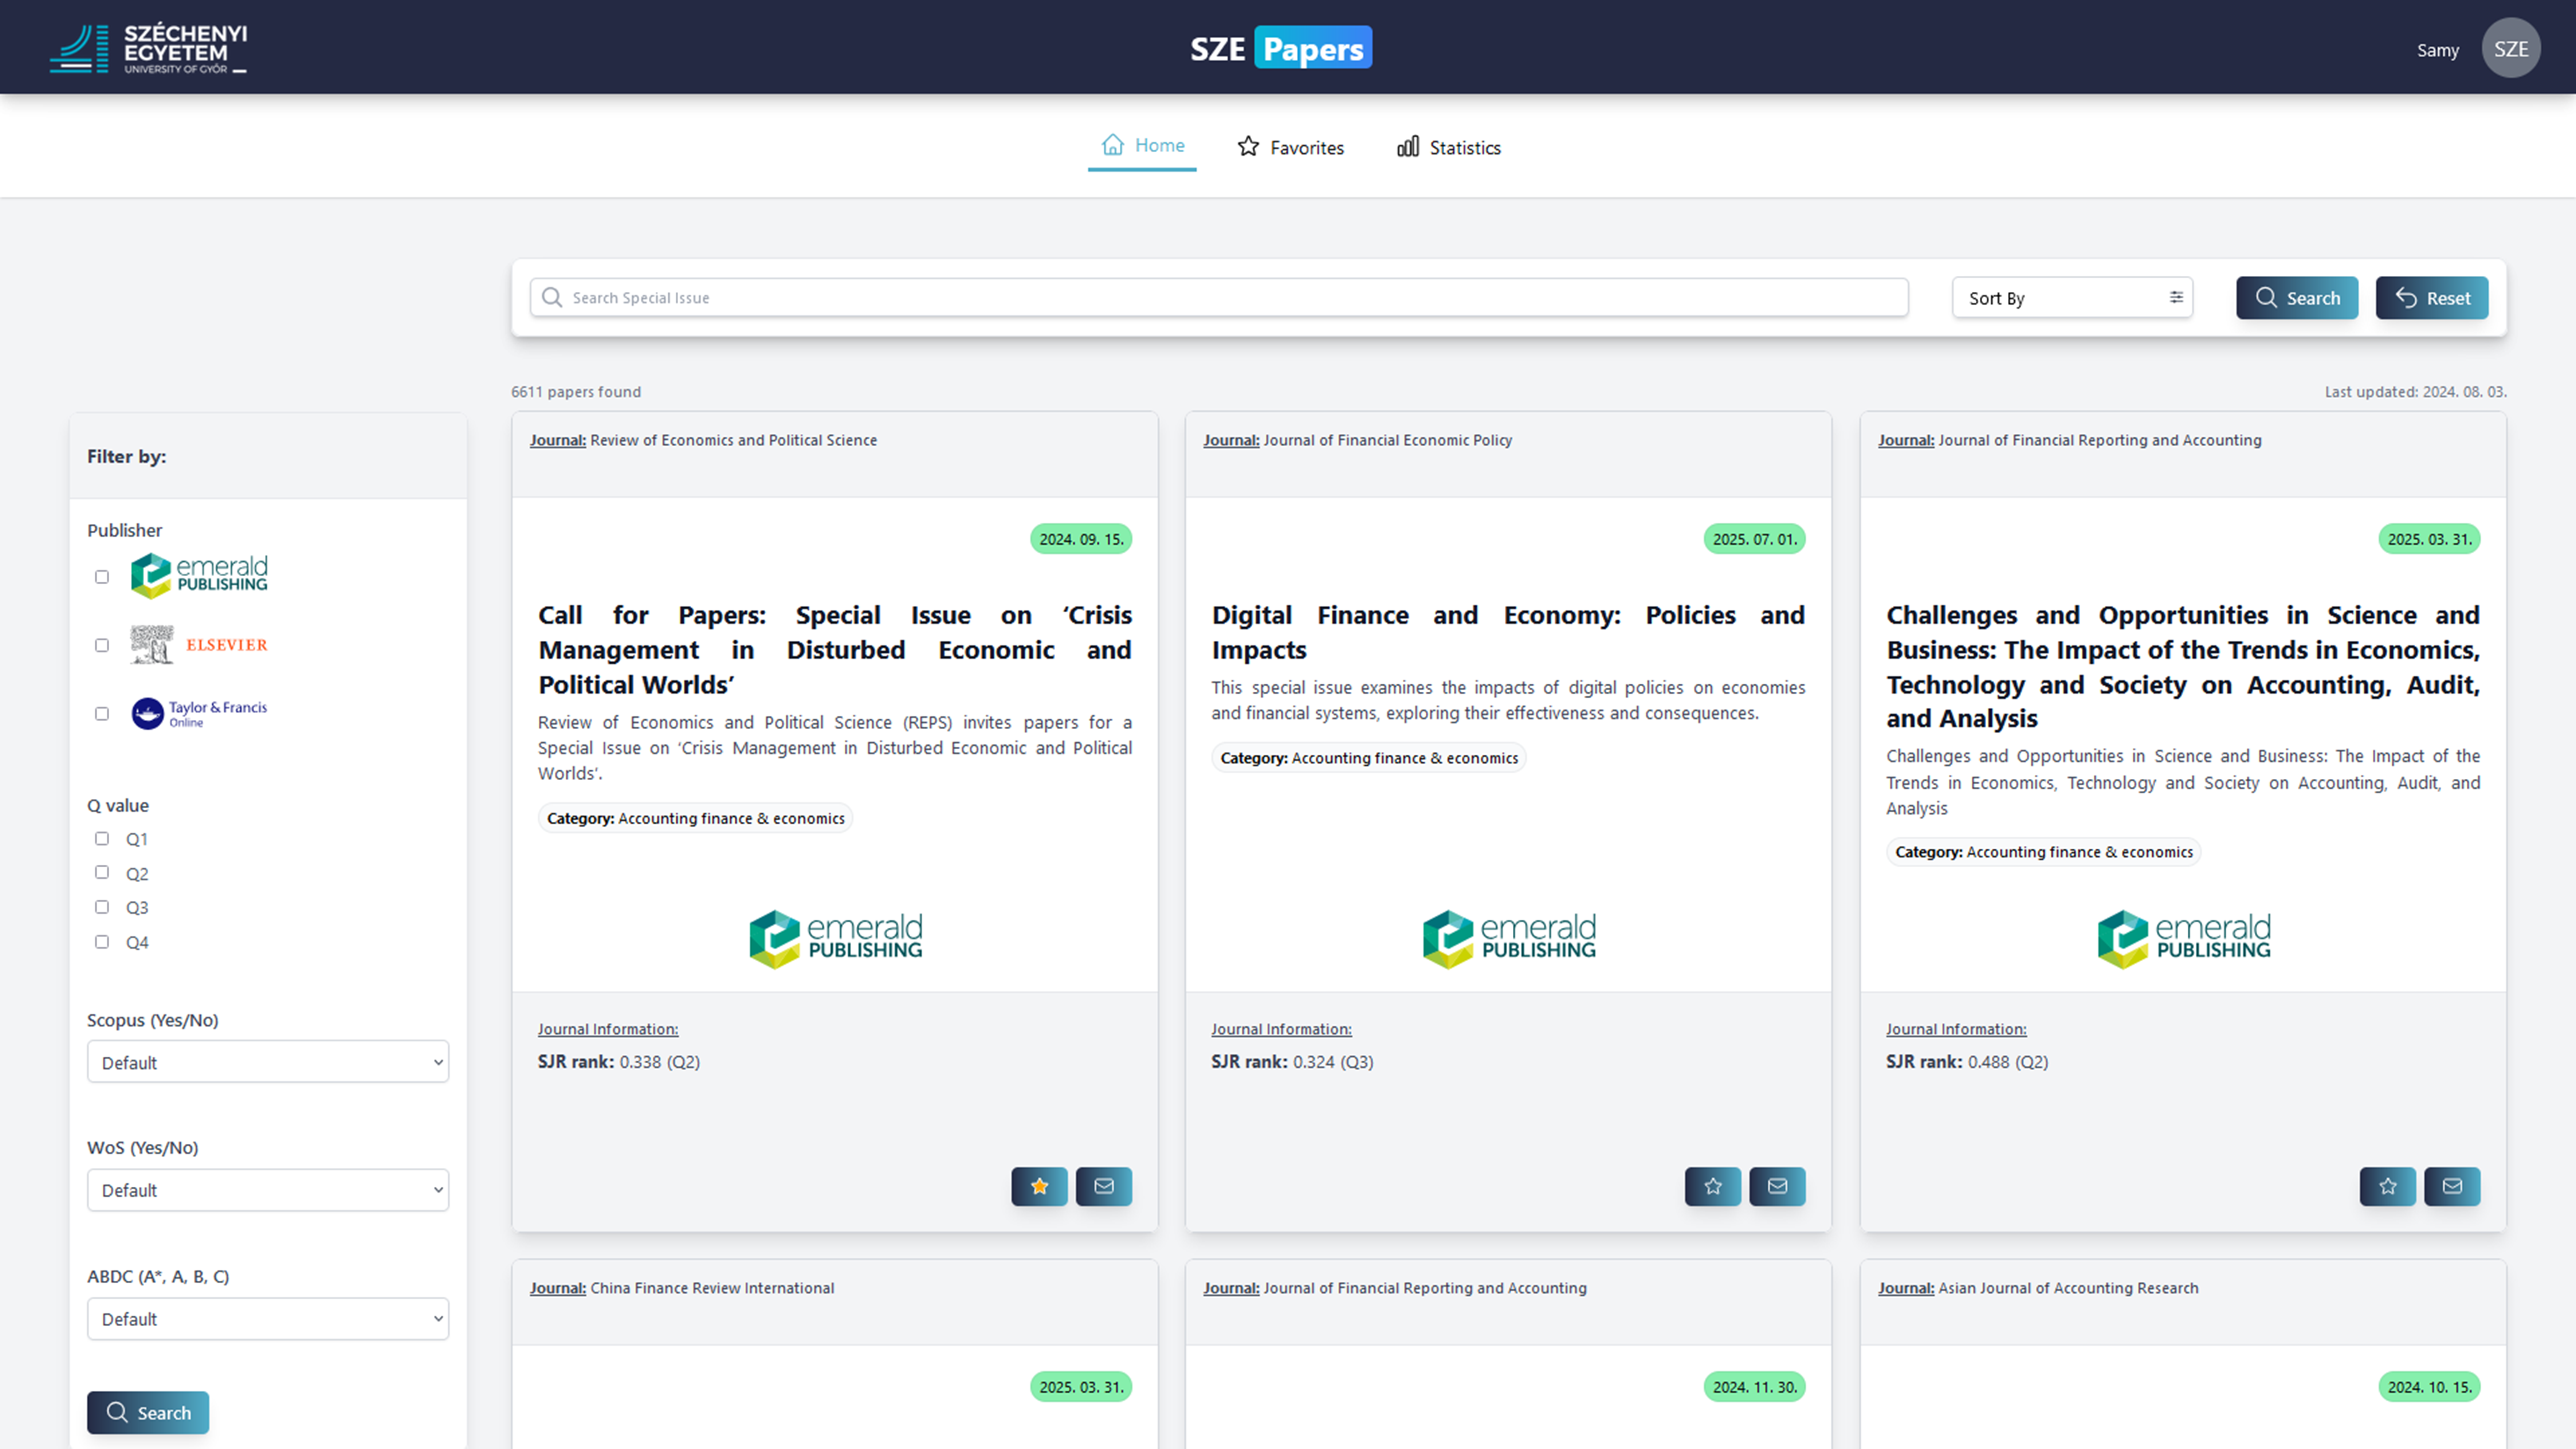Click the Széchenyi Egyetem logo
The height and width of the screenshot is (1449, 2576).
[x=148, y=48]
